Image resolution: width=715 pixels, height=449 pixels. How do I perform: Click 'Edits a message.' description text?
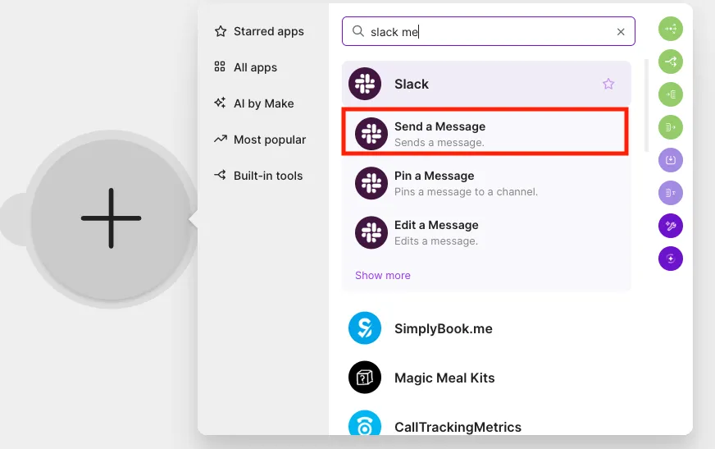436,241
